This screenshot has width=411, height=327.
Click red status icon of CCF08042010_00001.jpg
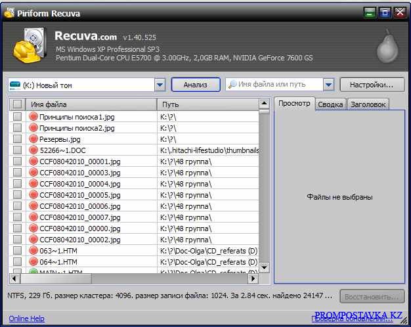click(x=33, y=161)
